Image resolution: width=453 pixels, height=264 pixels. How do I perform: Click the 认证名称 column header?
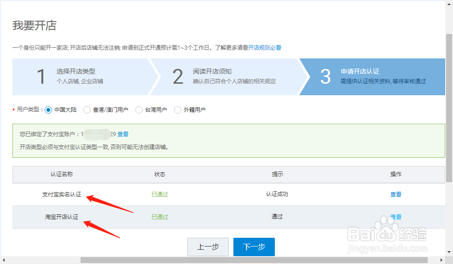pyautogui.click(x=62, y=174)
